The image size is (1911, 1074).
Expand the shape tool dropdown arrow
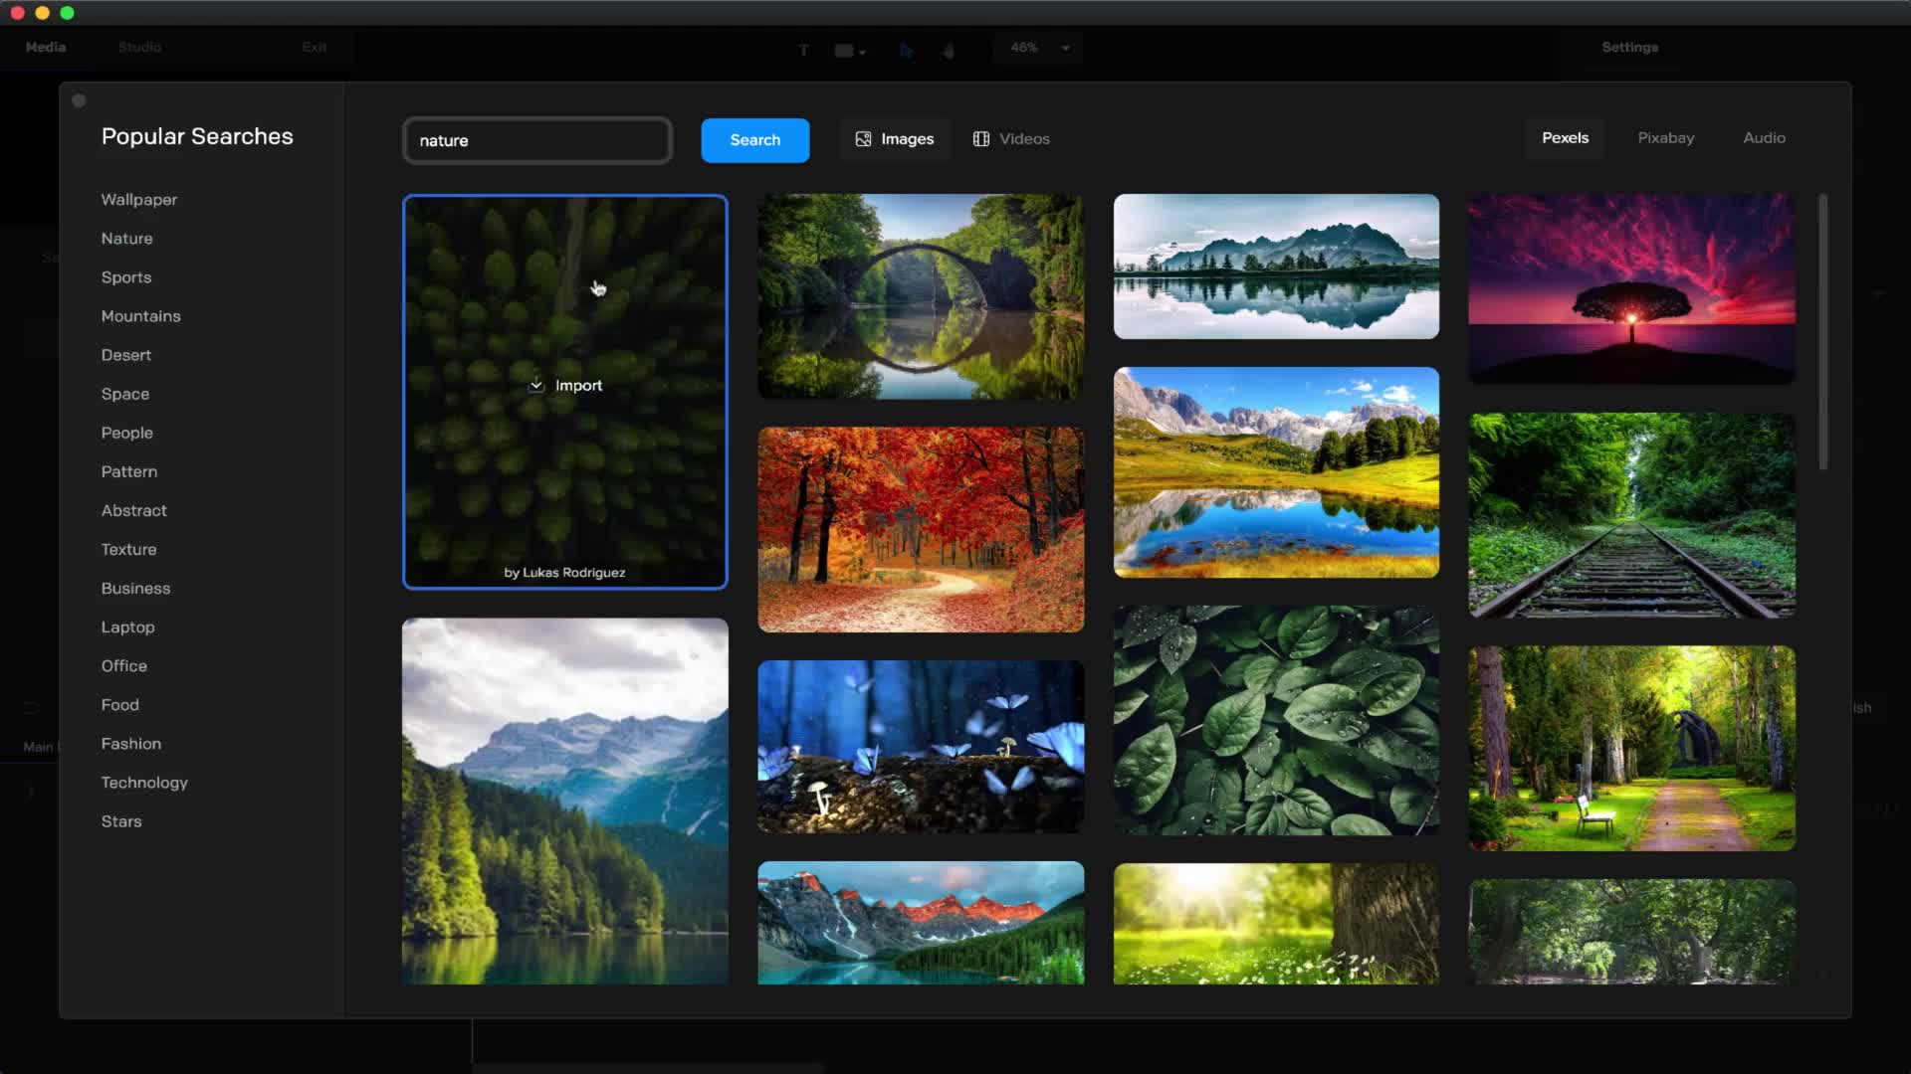coord(863,52)
